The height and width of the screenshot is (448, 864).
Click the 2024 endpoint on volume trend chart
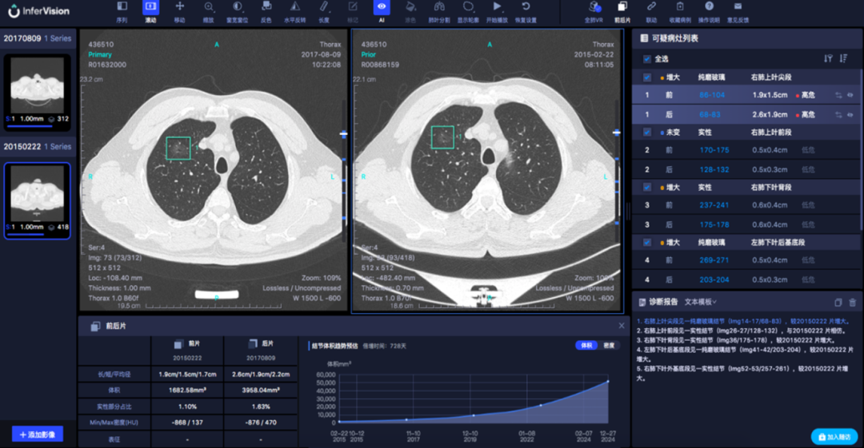[x=608, y=381]
